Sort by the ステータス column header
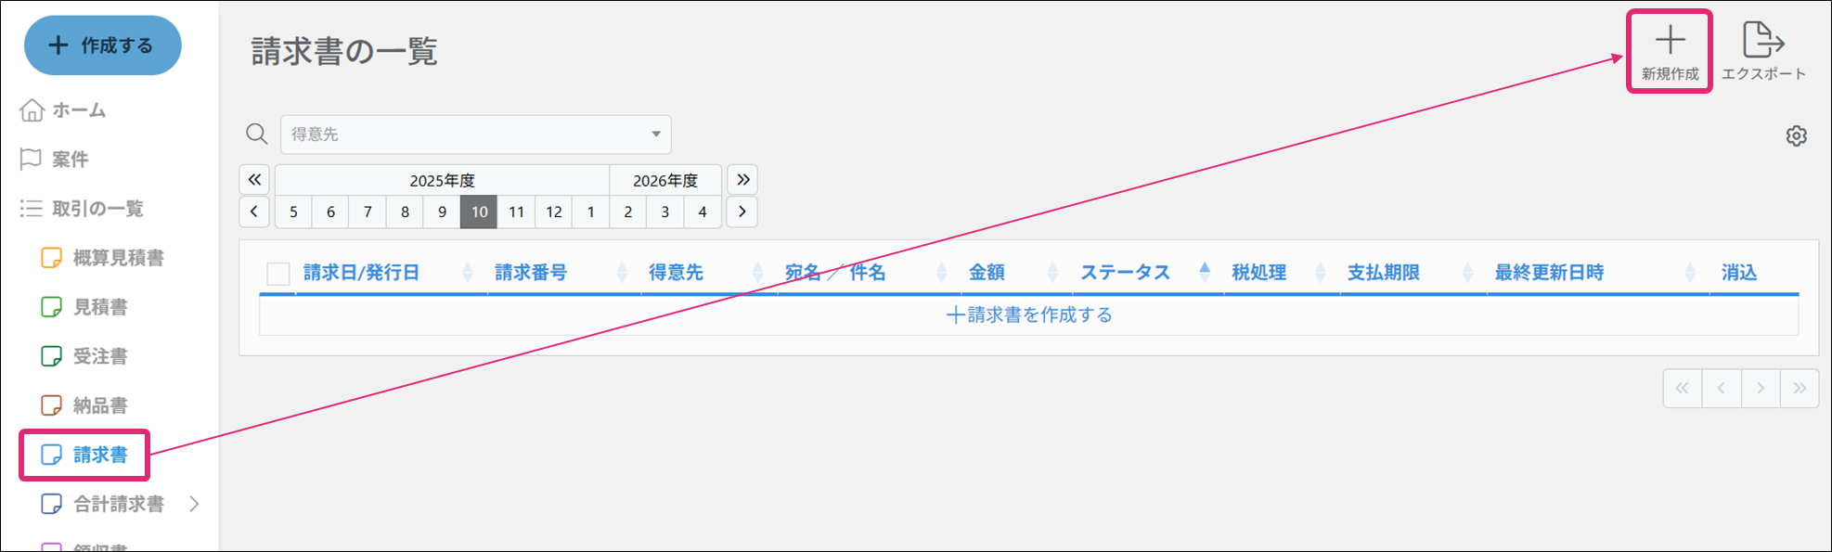Viewport: 1832px width, 552px height. pos(1124,273)
